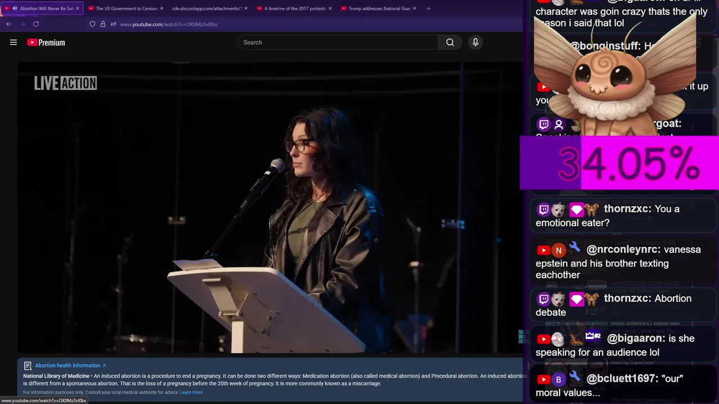Start voice search with microphone icon
Screen dimensions: 719x404
475,42
